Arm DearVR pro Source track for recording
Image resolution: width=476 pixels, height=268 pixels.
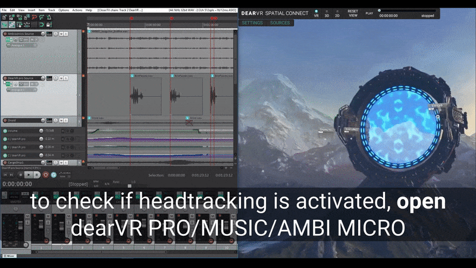[x=5, y=78]
